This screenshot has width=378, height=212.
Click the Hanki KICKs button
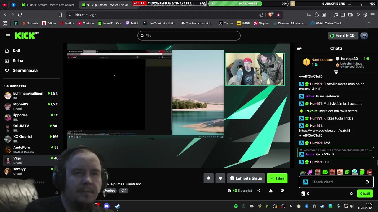click(343, 36)
